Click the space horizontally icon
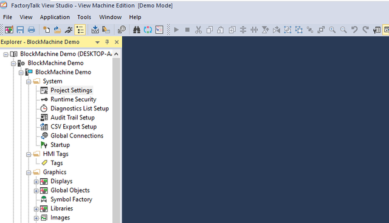The width and height of the screenshot is (389, 223). click(254, 30)
